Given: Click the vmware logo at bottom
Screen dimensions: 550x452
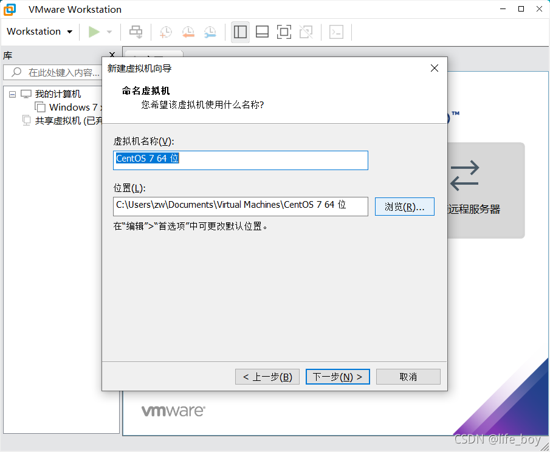Looking at the screenshot, I should click(x=173, y=411).
